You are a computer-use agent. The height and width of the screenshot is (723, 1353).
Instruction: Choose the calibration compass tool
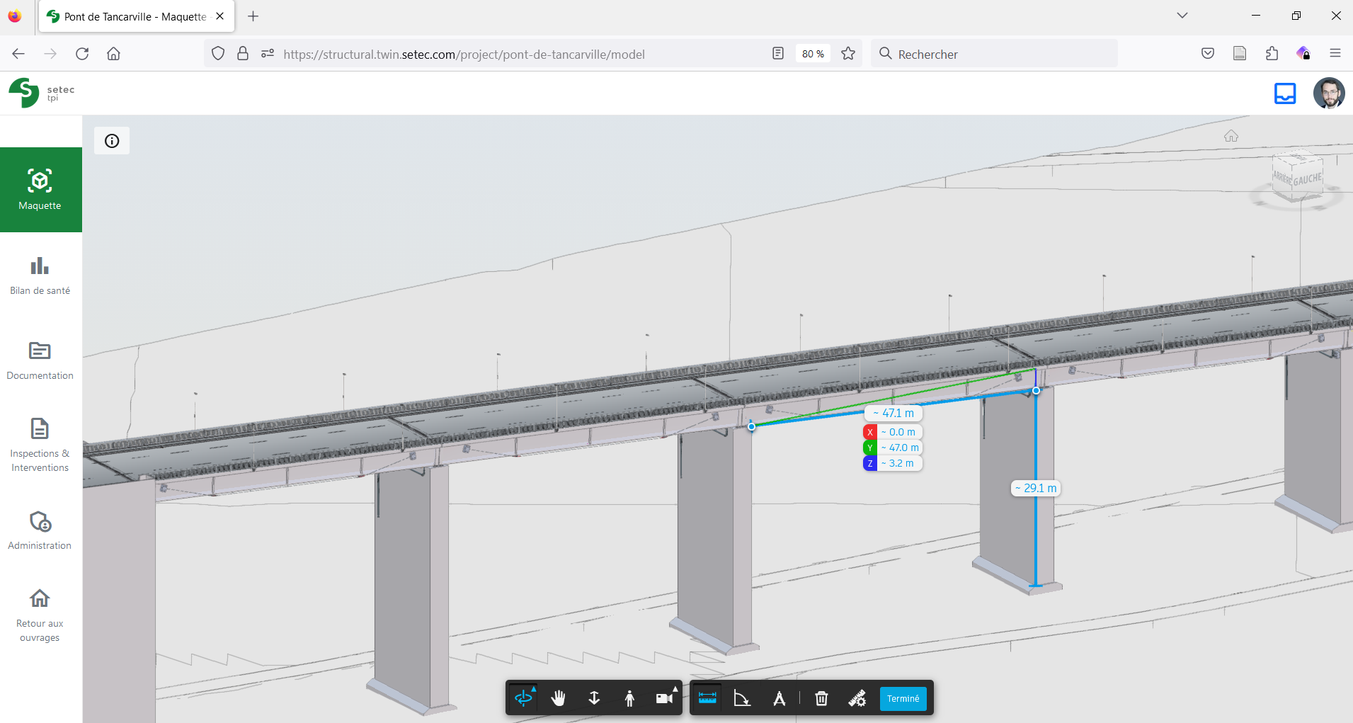tap(779, 698)
